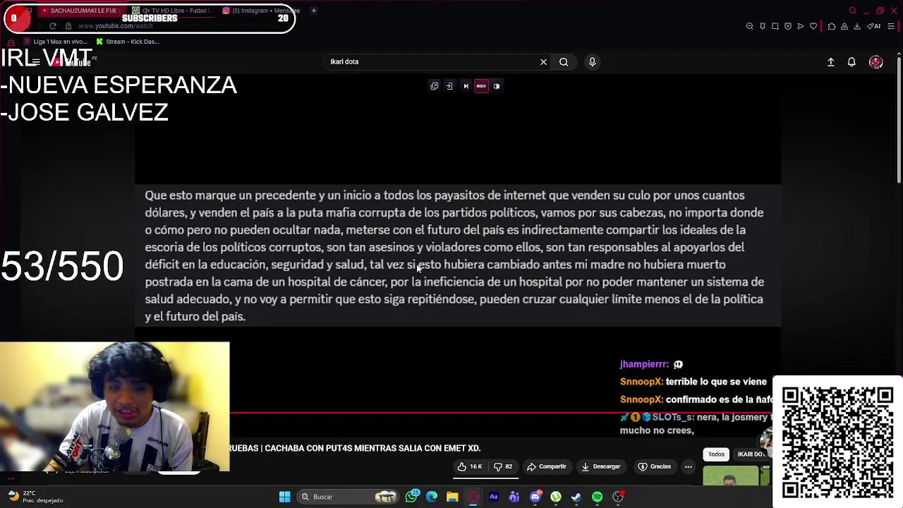Screen dimensions: 903x508
Task: Click the play/flow arrow icon in browser toolbar
Action: [801, 26]
